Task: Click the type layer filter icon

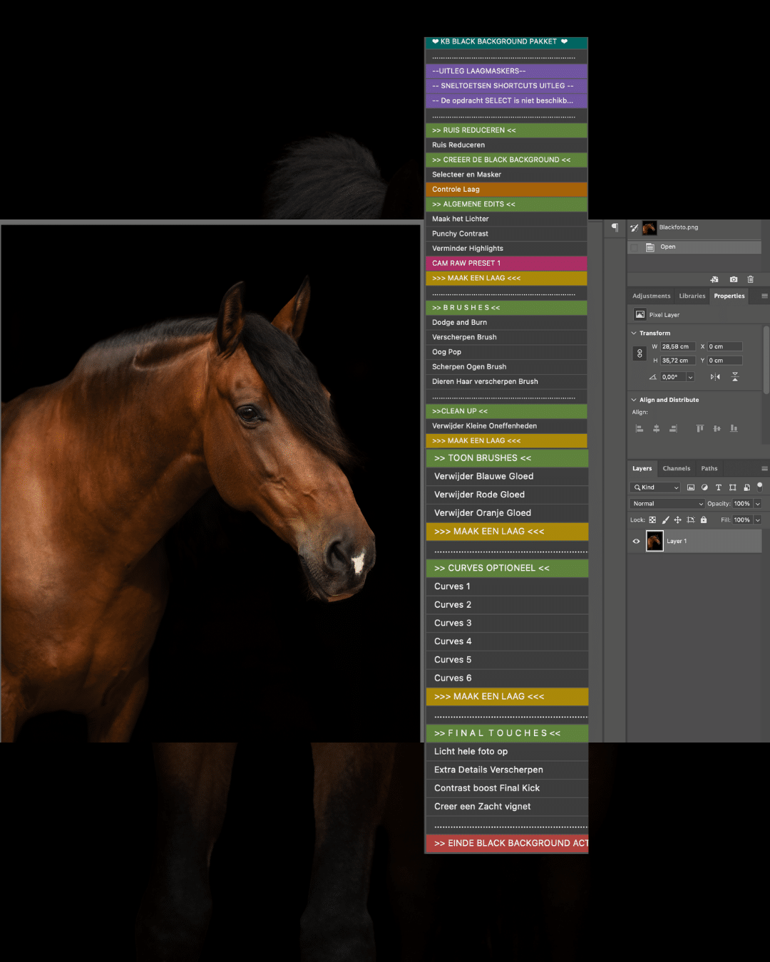Action: click(x=719, y=487)
